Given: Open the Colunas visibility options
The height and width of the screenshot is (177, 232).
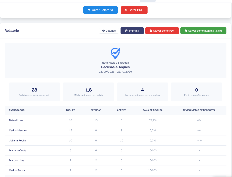Looking at the screenshot, I should point(109,31).
